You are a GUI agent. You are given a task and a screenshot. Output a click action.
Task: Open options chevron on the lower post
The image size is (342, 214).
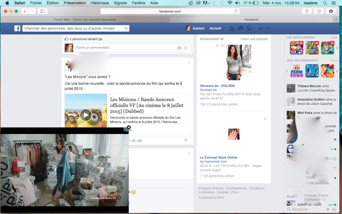[x=189, y=153]
